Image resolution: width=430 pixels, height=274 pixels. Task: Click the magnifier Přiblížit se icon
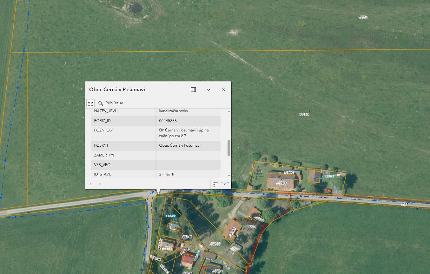tap(101, 103)
